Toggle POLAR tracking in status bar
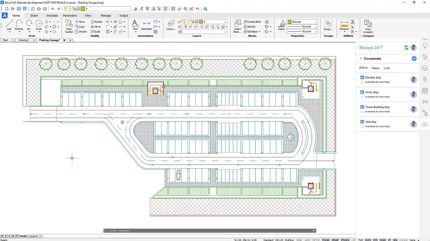This screenshot has height=241, width=430. [326, 240]
